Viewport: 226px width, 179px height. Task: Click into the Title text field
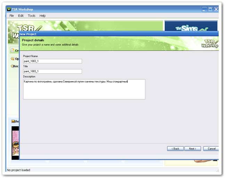tap(52, 71)
